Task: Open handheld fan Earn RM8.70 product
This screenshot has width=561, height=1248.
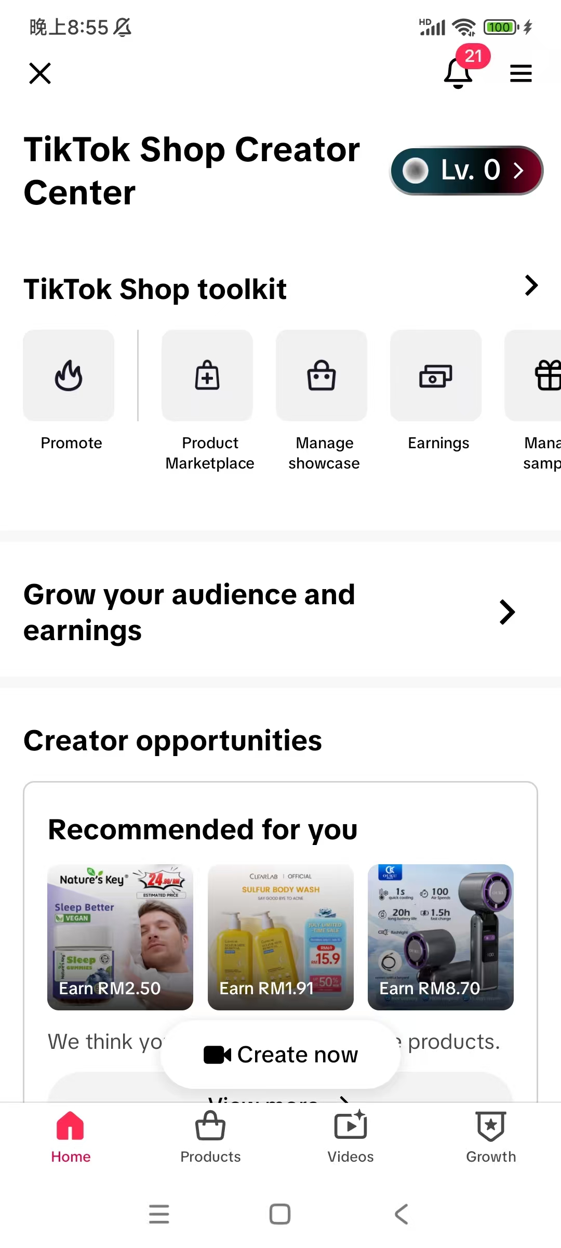Action: tap(440, 937)
